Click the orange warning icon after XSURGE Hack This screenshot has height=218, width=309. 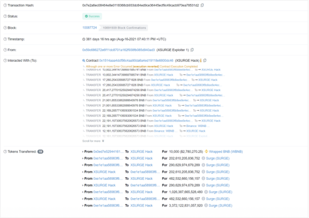click(201, 61)
